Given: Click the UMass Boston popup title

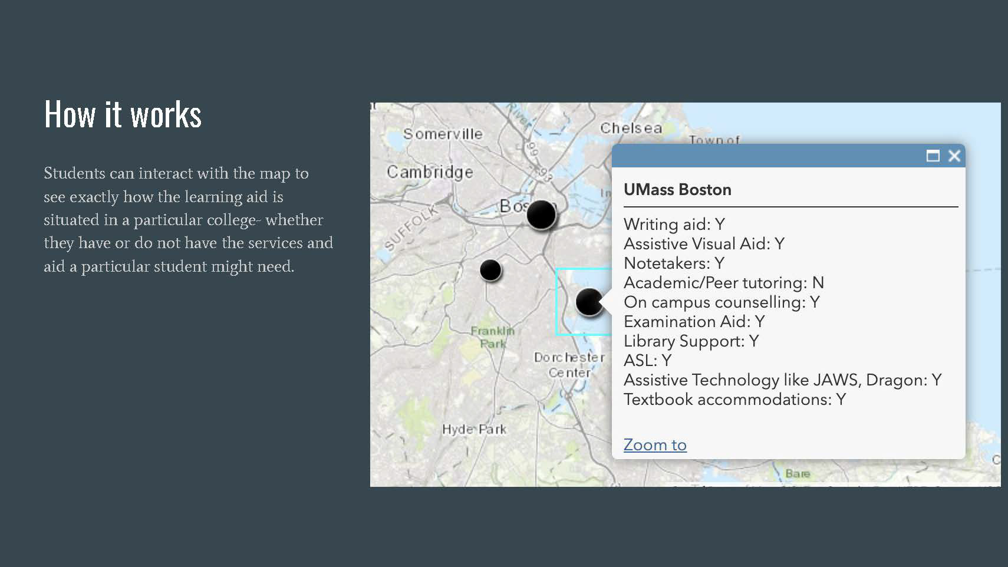Looking at the screenshot, I should pyautogui.click(x=677, y=190).
